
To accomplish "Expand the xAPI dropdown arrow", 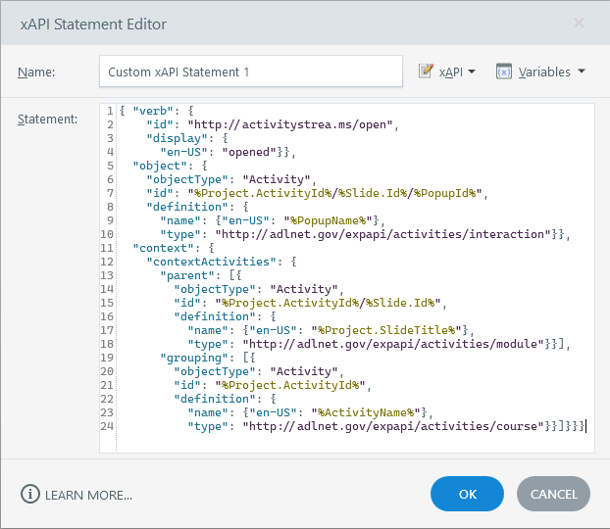I will (x=472, y=72).
